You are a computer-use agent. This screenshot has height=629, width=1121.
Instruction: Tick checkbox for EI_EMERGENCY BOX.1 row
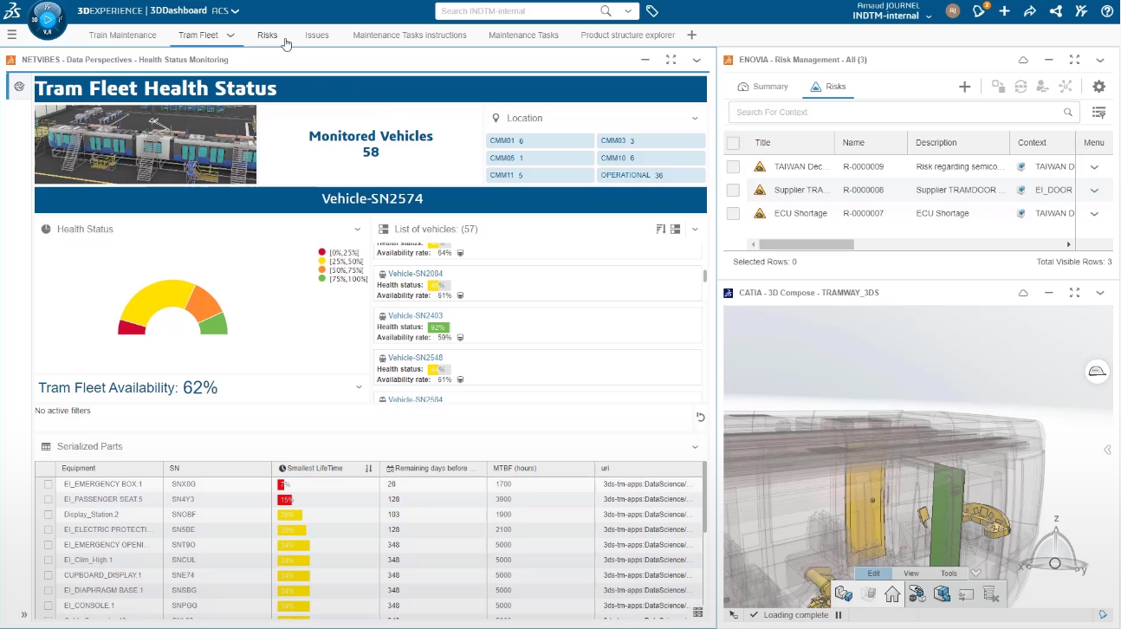pos(49,484)
